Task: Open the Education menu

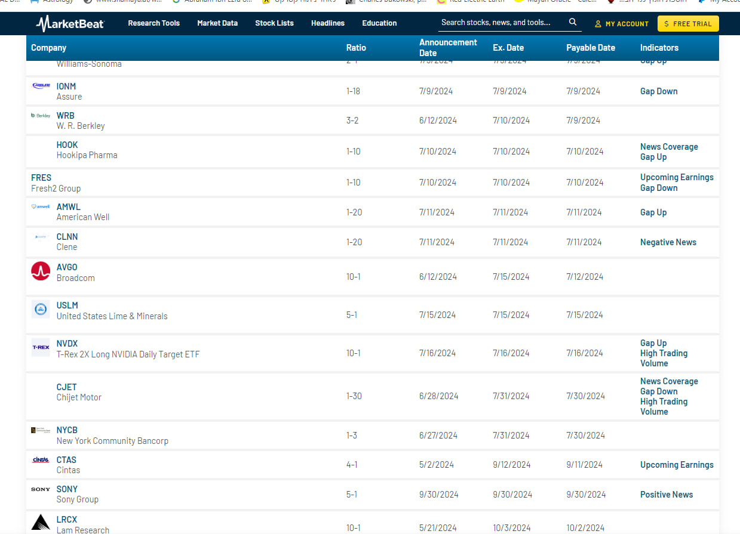Action: 379,23
